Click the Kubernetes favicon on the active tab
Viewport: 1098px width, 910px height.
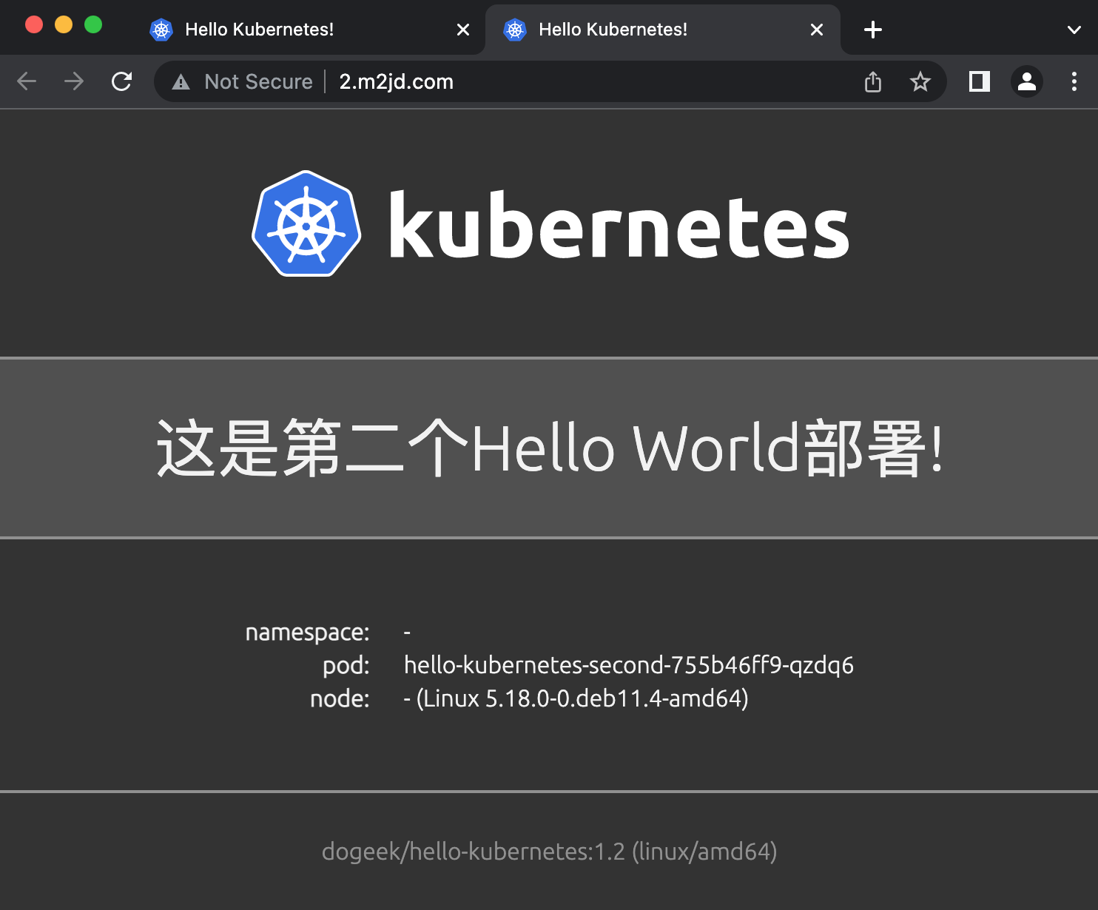(x=514, y=30)
